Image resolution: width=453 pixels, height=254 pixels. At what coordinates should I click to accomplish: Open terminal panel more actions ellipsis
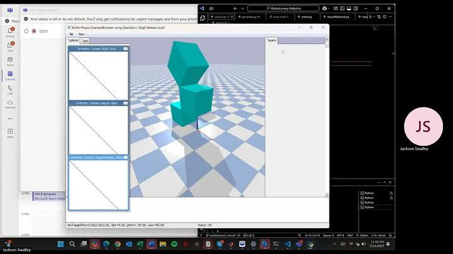click(x=379, y=182)
